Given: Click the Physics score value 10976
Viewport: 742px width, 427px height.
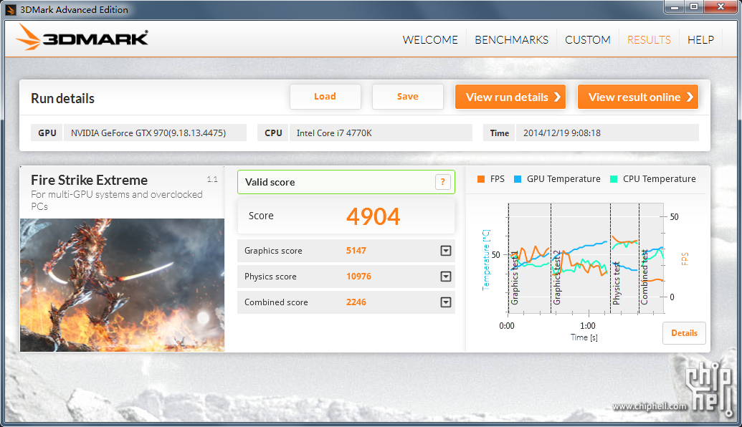Looking at the screenshot, I should click(x=358, y=276).
